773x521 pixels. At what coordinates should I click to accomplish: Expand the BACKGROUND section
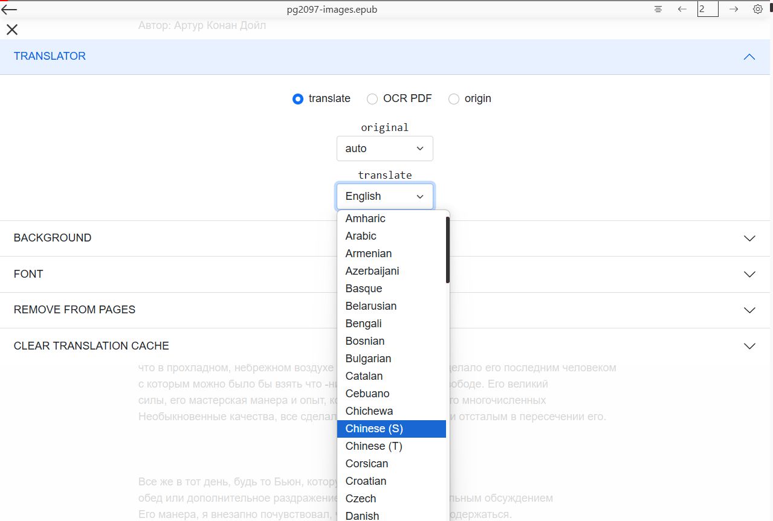749,238
